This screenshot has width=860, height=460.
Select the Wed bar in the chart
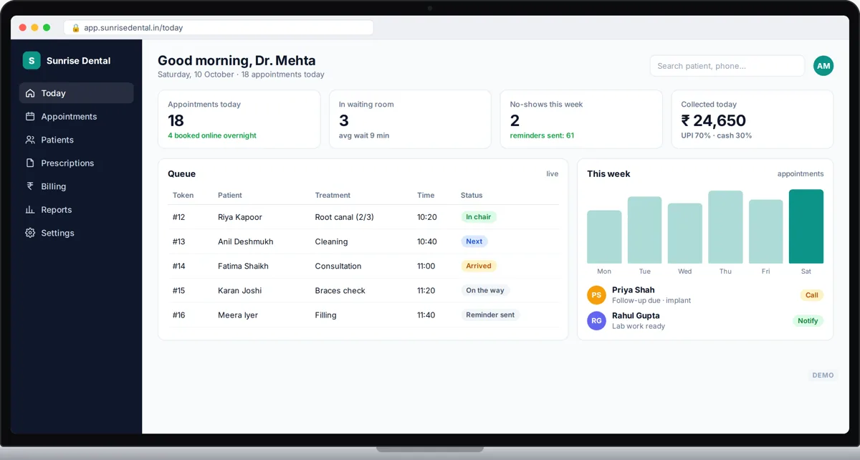(x=685, y=234)
